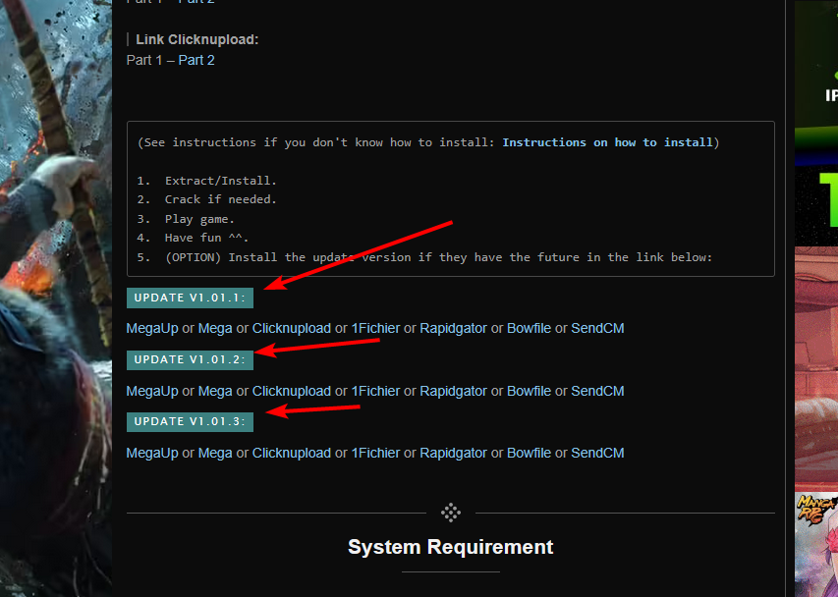Open 1Fichier link for Update V1.01.3
The width and height of the screenshot is (838, 597).
375,454
